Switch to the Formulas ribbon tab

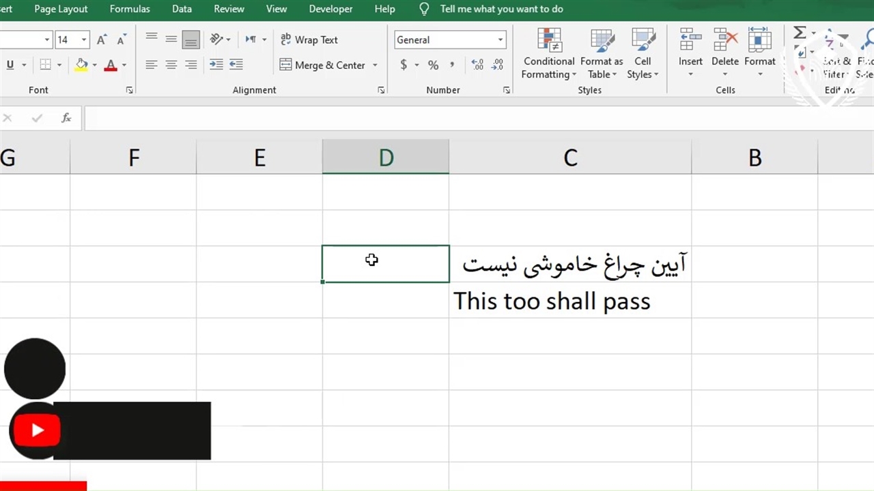(x=130, y=9)
